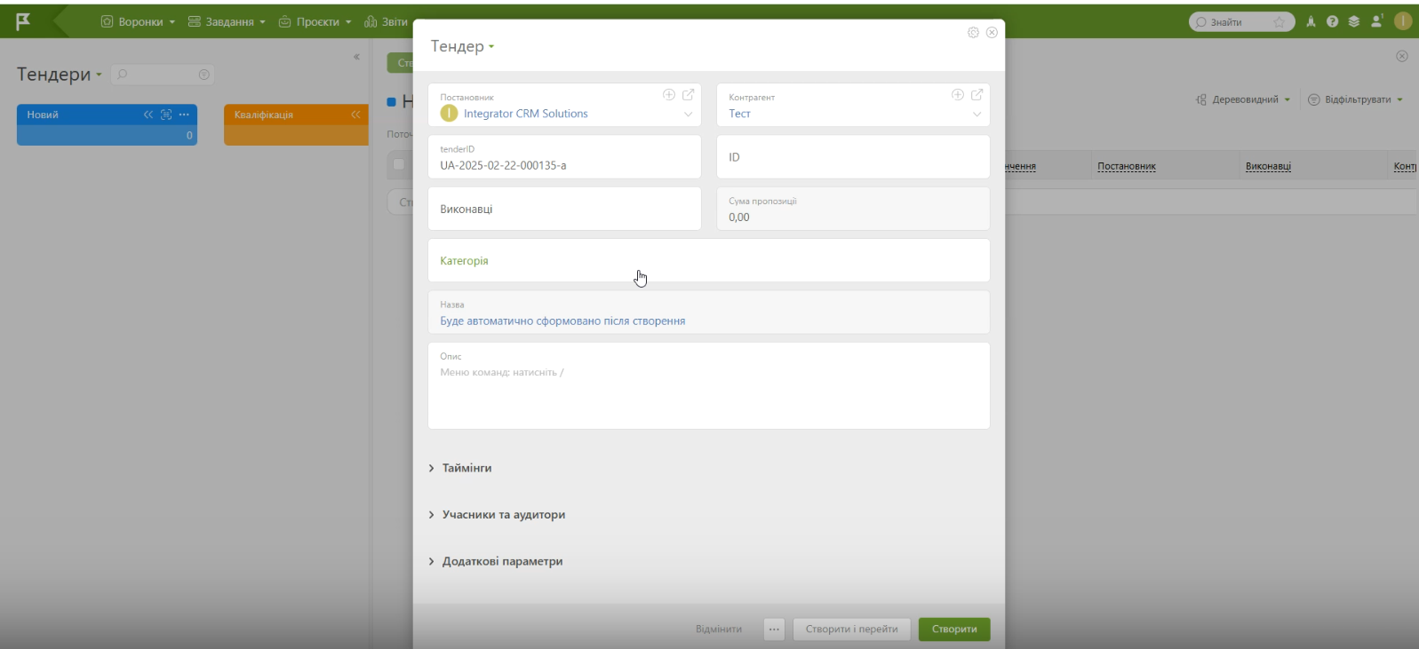Open the help question mark icon
This screenshot has height=649, width=1419.
point(1332,22)
